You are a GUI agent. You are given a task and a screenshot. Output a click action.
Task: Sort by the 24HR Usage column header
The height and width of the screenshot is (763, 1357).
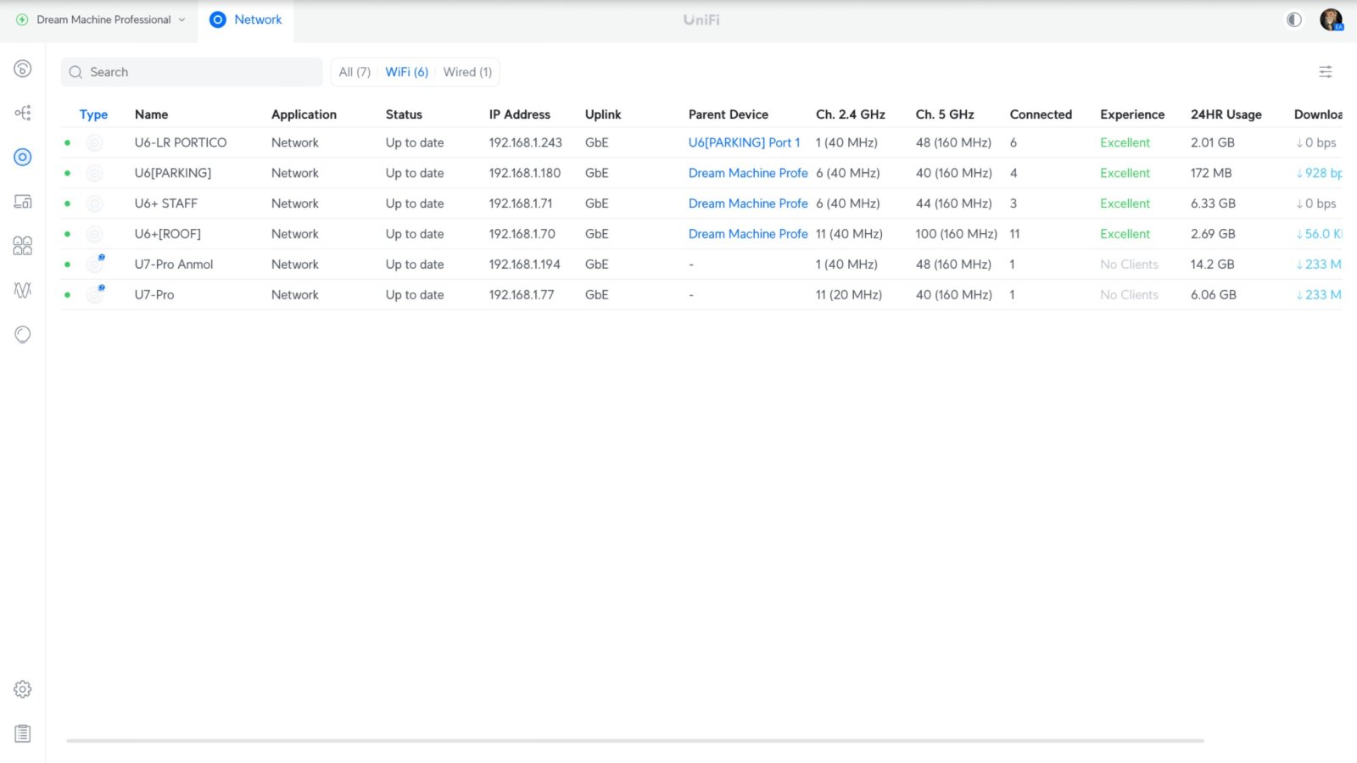click(x=1226, y=114)
